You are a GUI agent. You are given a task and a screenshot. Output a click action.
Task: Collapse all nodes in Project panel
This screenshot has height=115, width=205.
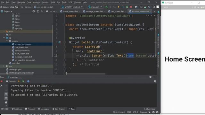42,11
